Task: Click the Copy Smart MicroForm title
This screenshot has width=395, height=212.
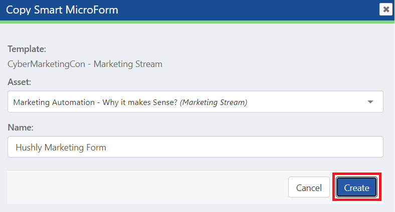Action: coord(62,9)
